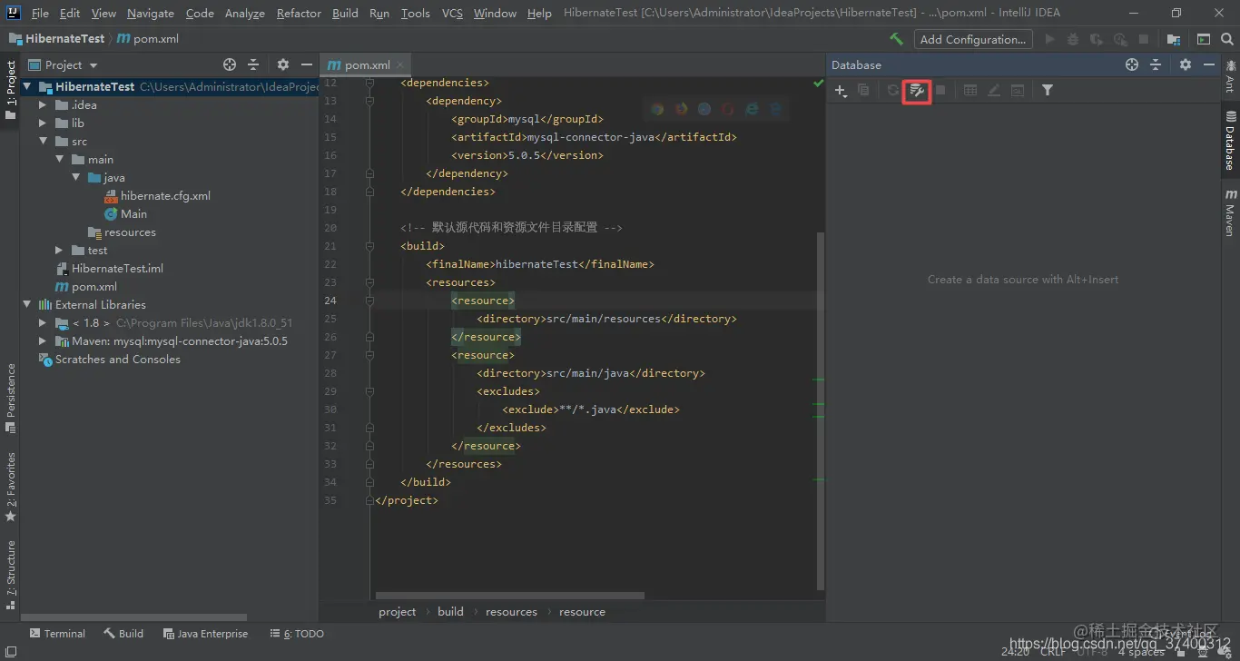Open the Maven side tab
Image resolution: width=1240 pixels, height=661 pixels.
(1231, 212)
